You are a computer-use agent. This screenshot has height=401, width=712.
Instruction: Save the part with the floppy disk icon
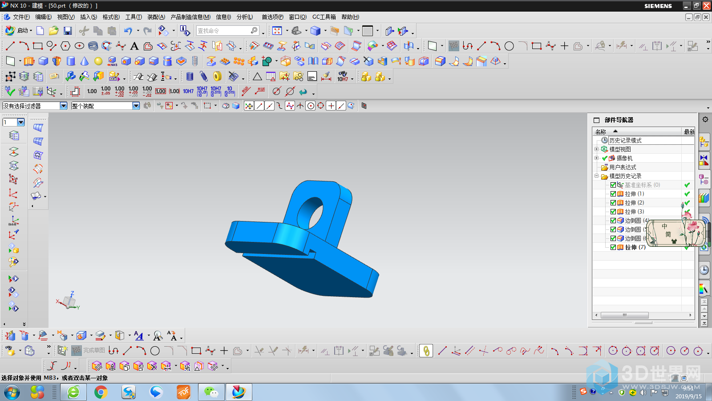coord(68,31)
